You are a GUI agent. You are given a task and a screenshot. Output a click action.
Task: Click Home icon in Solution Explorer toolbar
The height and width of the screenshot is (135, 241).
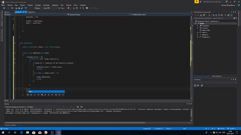coord(201,15)
